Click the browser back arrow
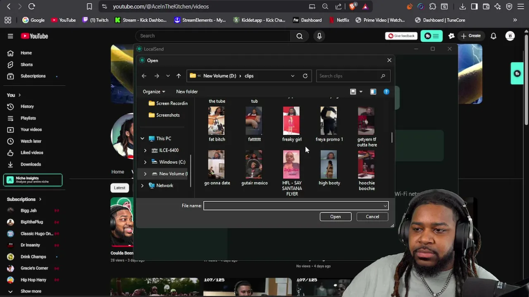The width and height of the screenshot is (529, 297). [9, 7]
